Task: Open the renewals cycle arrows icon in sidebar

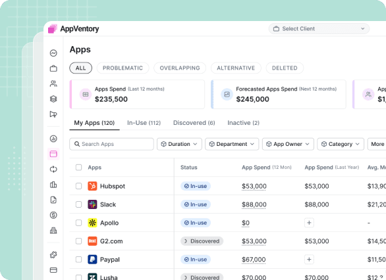Action: 53,169
